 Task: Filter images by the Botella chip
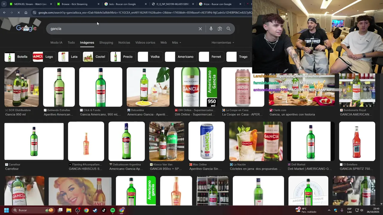(17, 57)
